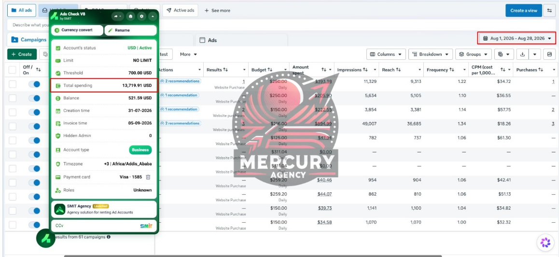Click the Currency convert button
The height and width of the screenshot is (257, 559).
(x=77, y=30)
